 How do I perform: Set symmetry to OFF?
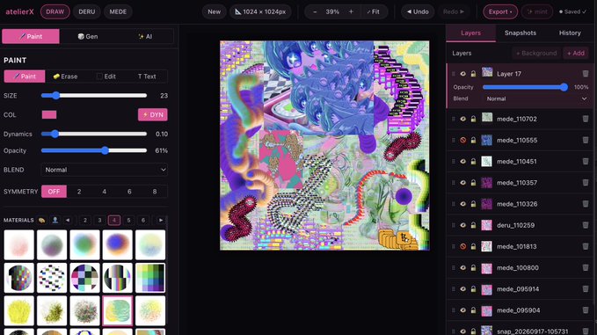[x=54, y=192]
